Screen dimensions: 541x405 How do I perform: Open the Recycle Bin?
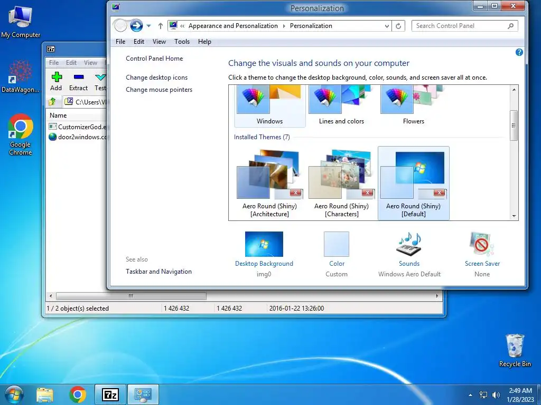(x=515, y=351)
